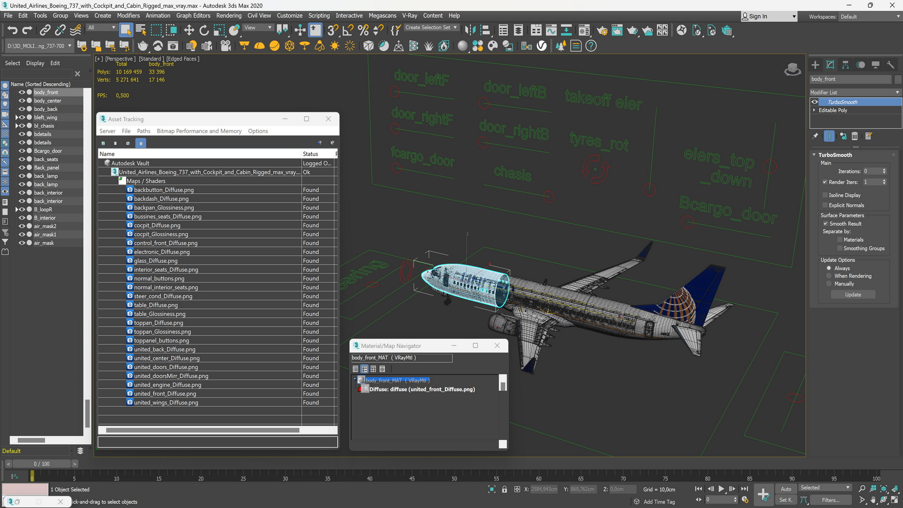Expand the bleft_wing tree node
The height and width of the screenshot is (508, 903).
click(x=17, y=118)
